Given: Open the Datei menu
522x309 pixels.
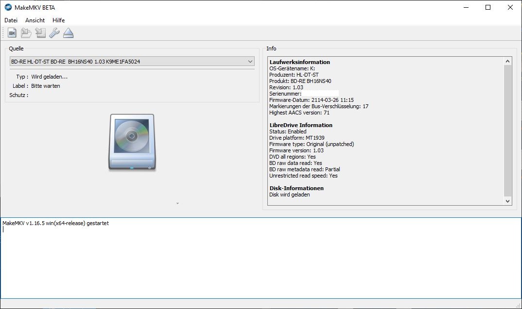Looking at the screenshot, I should pyautogui.click(x=11, y=20).
